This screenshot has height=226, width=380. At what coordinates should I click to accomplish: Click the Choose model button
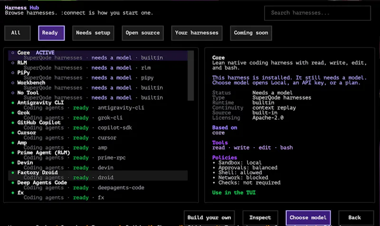tap(308, 217)
